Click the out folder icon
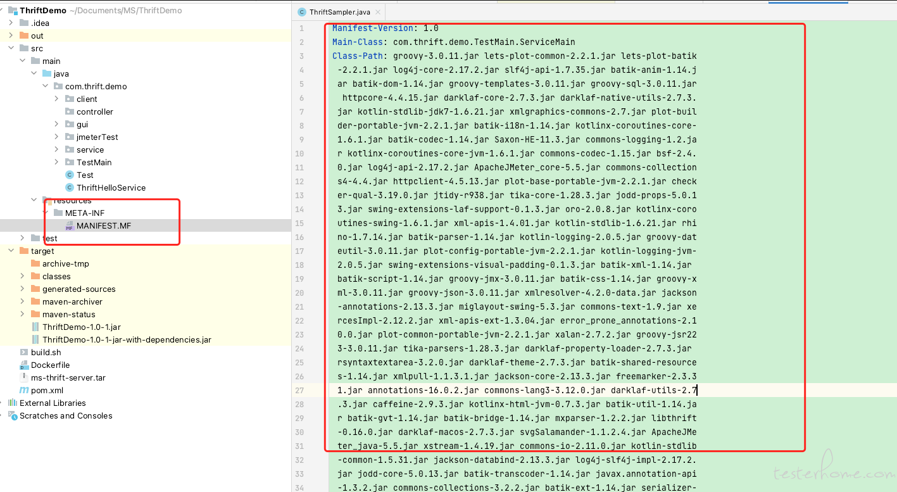This screenshot has width=897, height=492. click(x=24, y=35)
